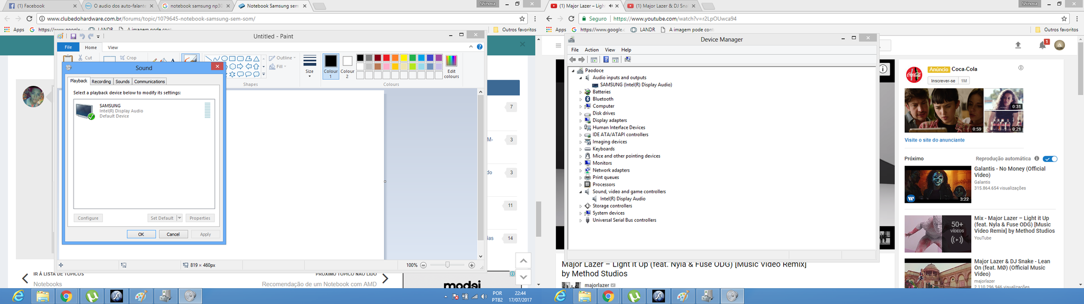Viewport: 1084px width, 304px height.
Task: Click Inscrever-se button for Coca-Cola
Action: pyautogui.click(x=943, y=81)
